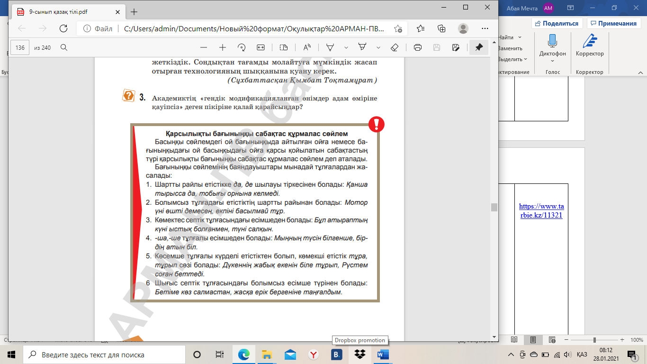Add this PDF to favorites
This screenshot has height=364, width=647.
tap(398, 28)
